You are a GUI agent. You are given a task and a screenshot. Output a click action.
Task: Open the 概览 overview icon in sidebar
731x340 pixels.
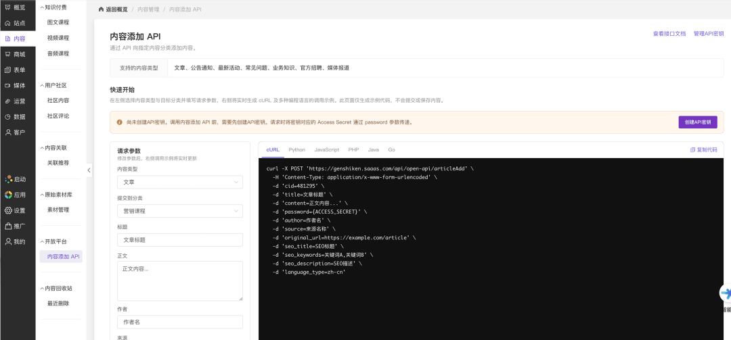tap(8, 7)
